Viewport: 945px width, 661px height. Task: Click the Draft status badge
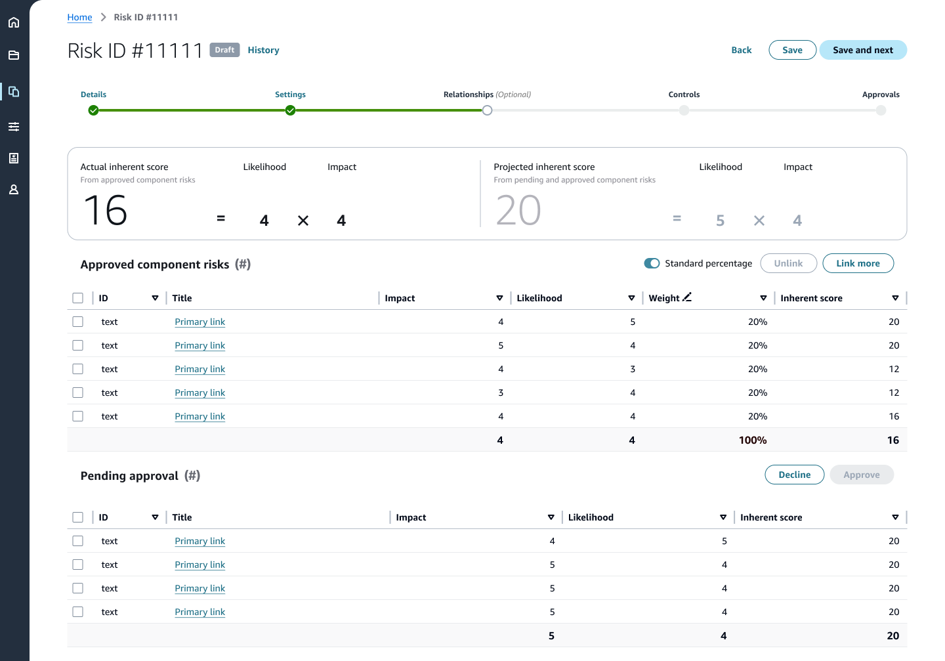[x=224, y=50]
